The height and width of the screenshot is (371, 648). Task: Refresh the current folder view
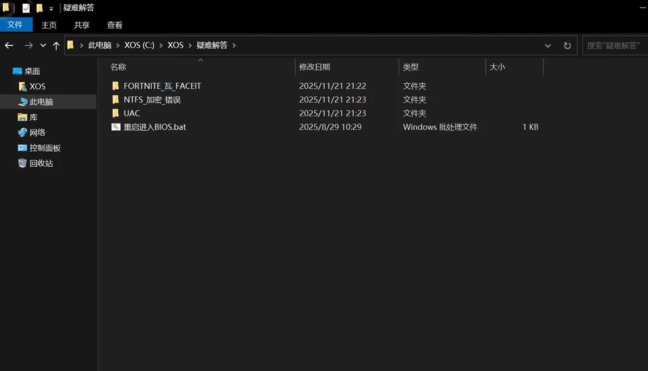coord(567,46)
